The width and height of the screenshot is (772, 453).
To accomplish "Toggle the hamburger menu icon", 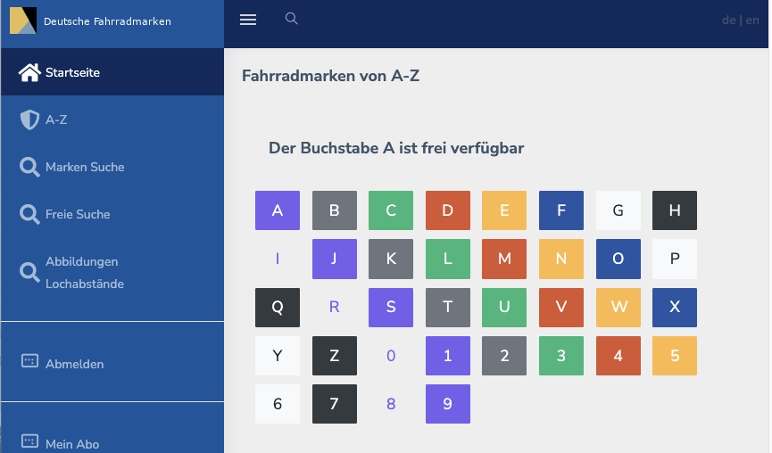I will (x=248, y=20).
